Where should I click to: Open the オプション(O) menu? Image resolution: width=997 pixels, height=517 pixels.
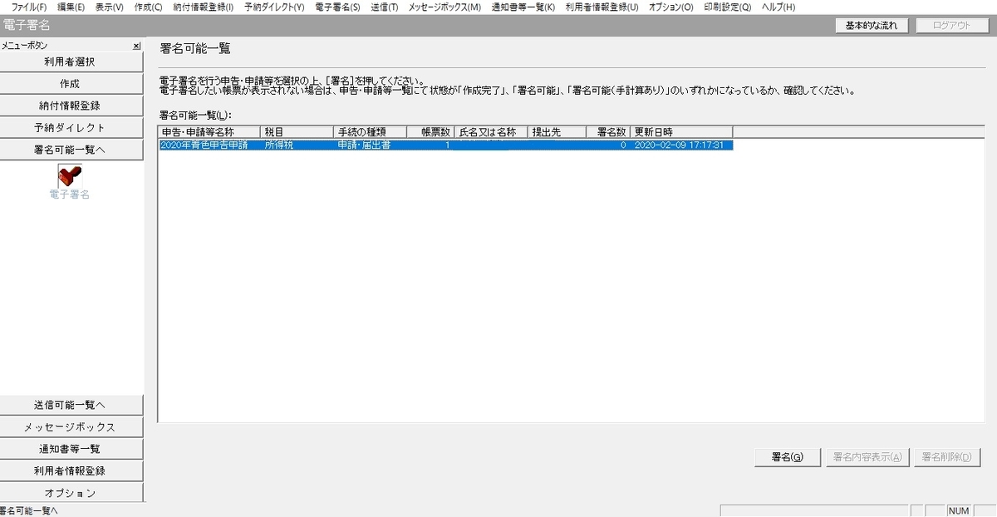670,7
